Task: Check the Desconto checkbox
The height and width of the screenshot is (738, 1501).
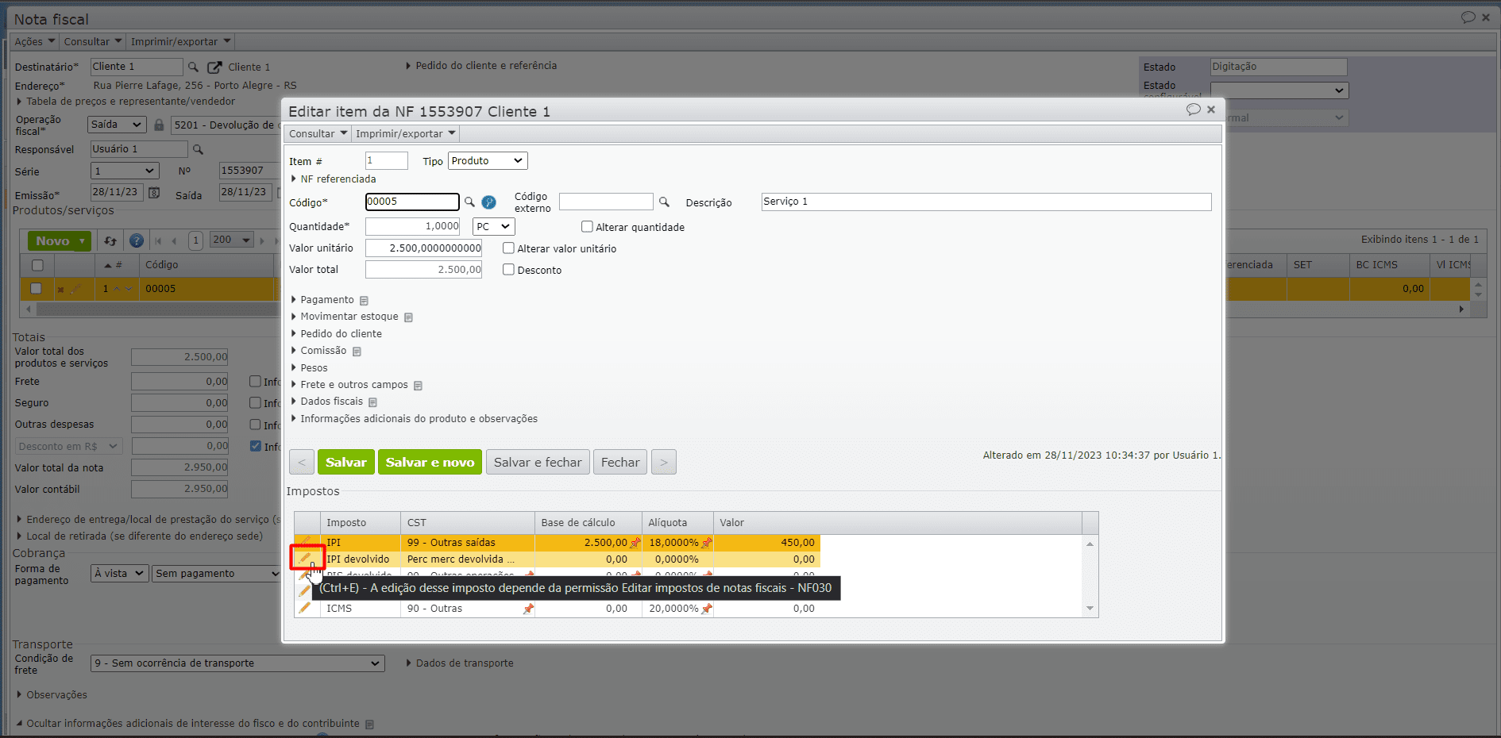Action: [509, 270]
